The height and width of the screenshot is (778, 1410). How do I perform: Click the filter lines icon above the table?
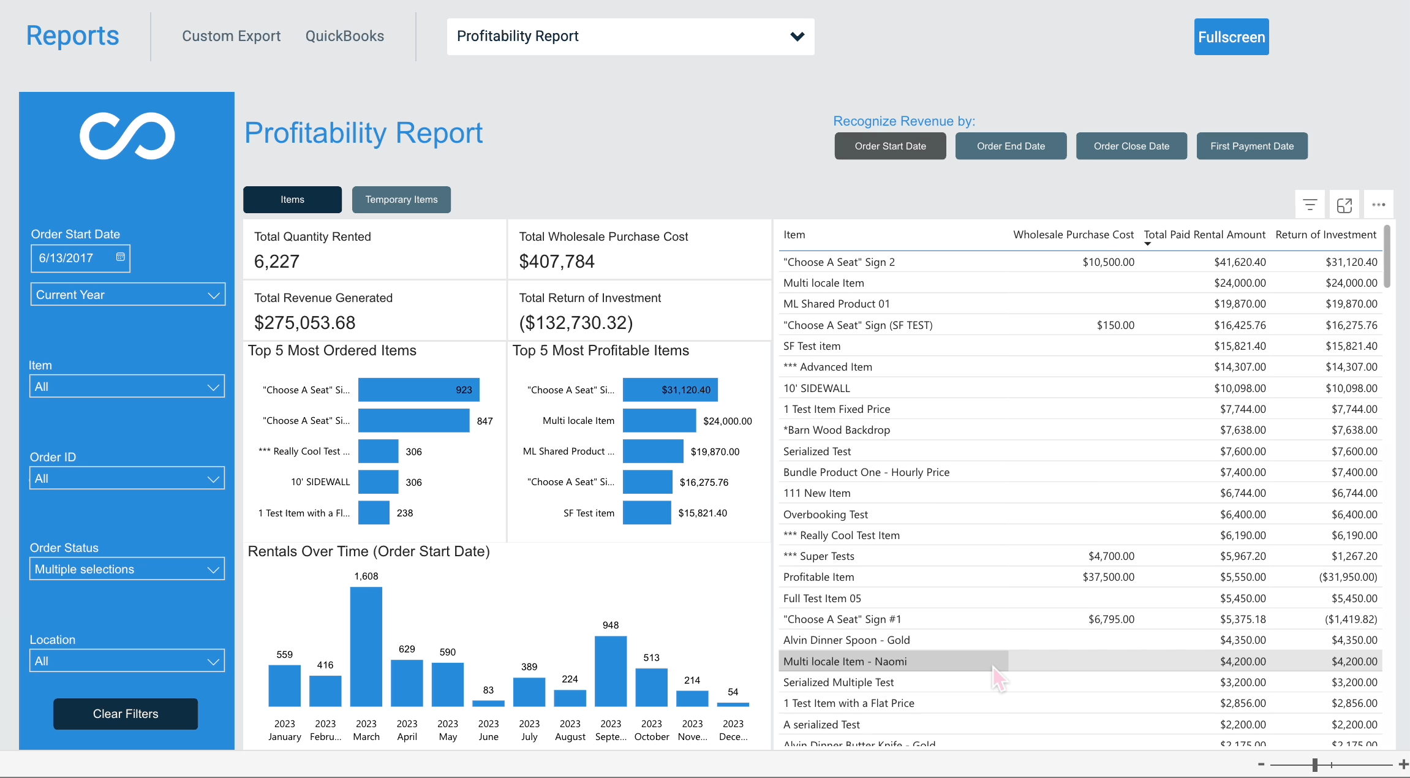click(x=1310, y=205)
